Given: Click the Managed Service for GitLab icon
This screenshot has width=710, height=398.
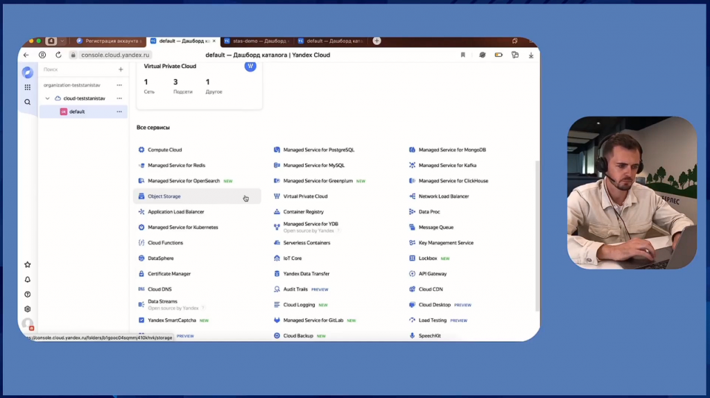Looking at the screenshot, I should [277, 320].
